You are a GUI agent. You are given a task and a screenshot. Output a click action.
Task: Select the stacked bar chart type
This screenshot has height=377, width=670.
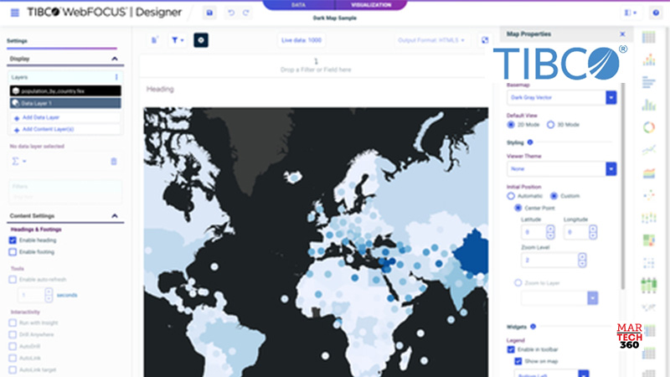[648, 59]
